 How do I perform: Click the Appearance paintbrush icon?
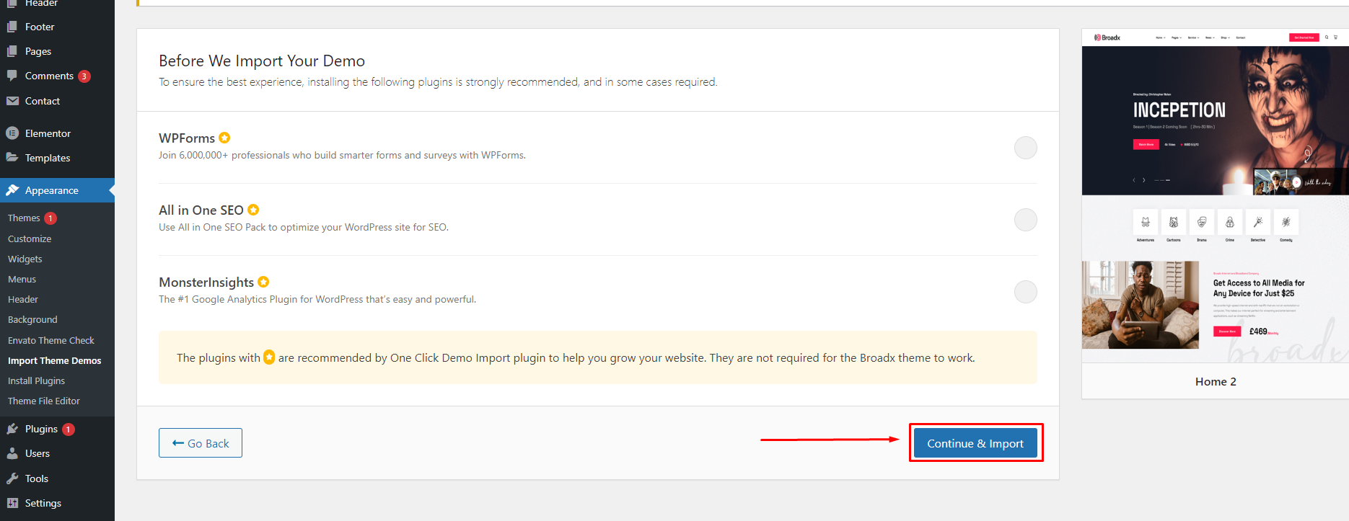point(12,190)
